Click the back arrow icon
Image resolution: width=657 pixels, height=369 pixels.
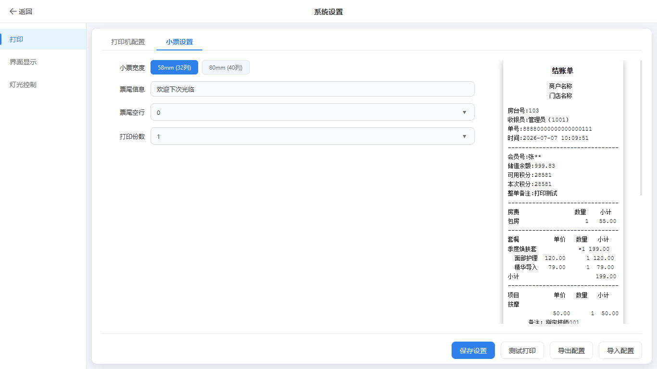13,12
